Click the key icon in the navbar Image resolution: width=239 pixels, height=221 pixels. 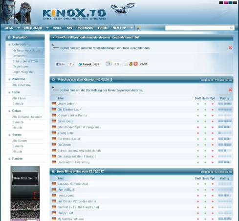pos(138,28)
